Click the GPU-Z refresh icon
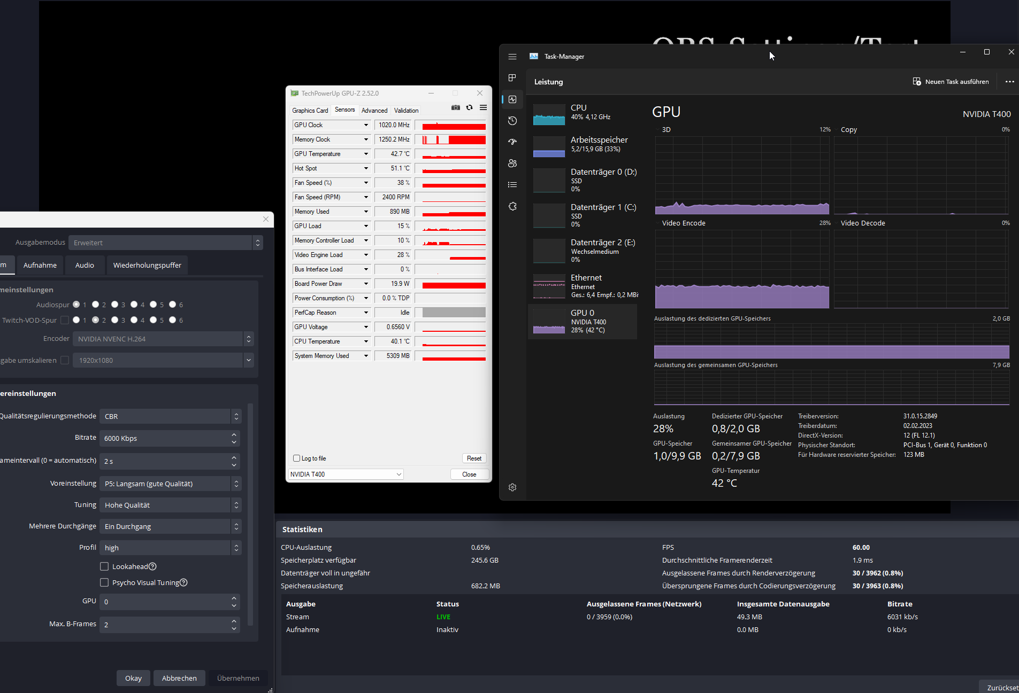This screenshot has width=1019, height=693. [470, 107]
